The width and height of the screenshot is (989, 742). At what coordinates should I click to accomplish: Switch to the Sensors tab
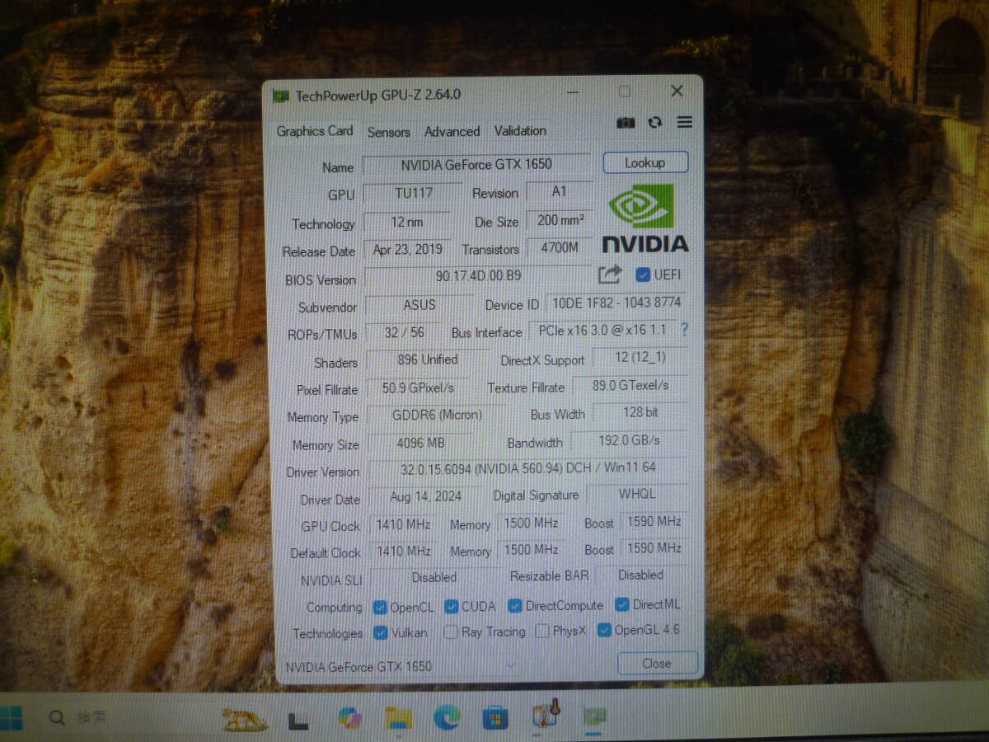(388, 132)
